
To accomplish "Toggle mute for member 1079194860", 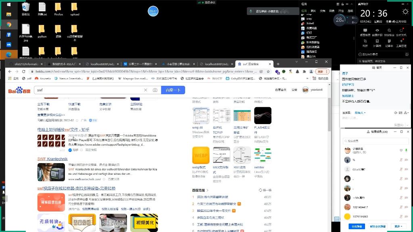I will pyautogui.click(x=401, y=216).
